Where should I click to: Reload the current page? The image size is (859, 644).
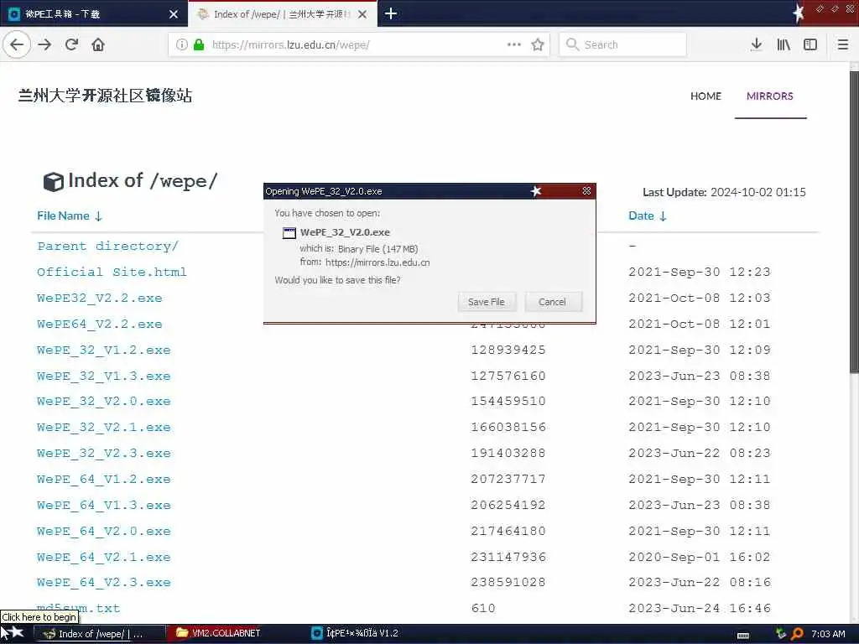click(71, 44)
